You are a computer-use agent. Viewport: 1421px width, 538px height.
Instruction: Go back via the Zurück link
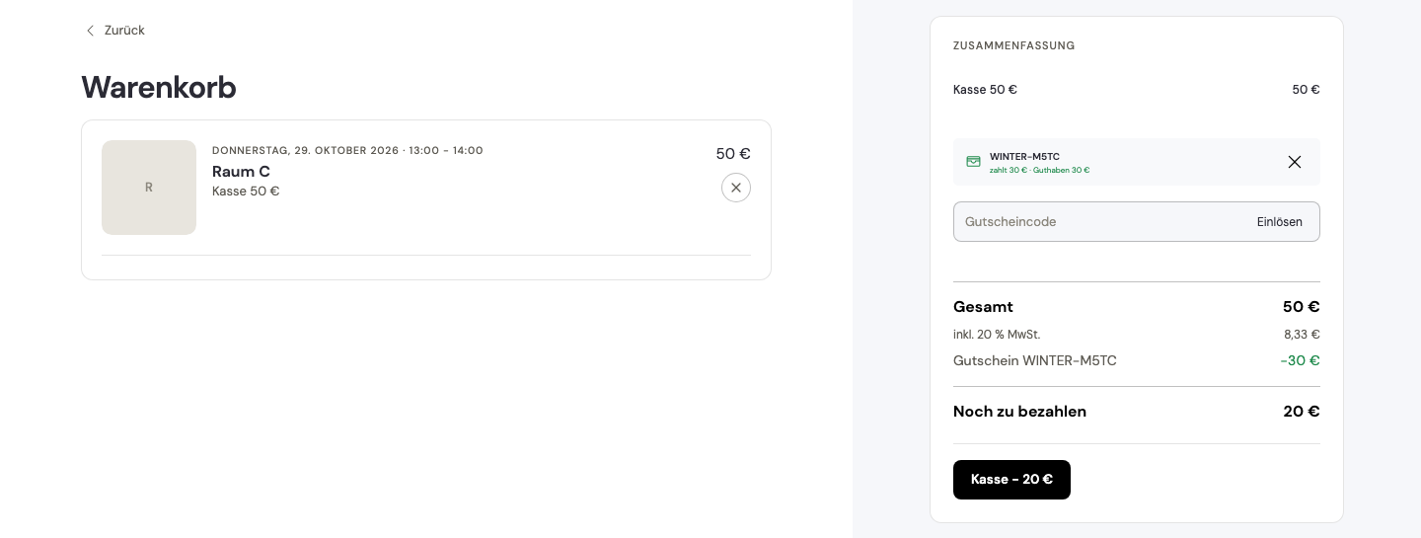click(x=115, y=31)
